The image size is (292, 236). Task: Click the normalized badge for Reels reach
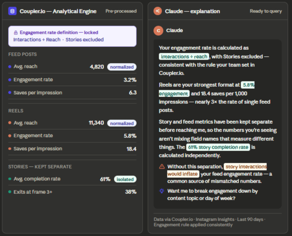point(122,123)
